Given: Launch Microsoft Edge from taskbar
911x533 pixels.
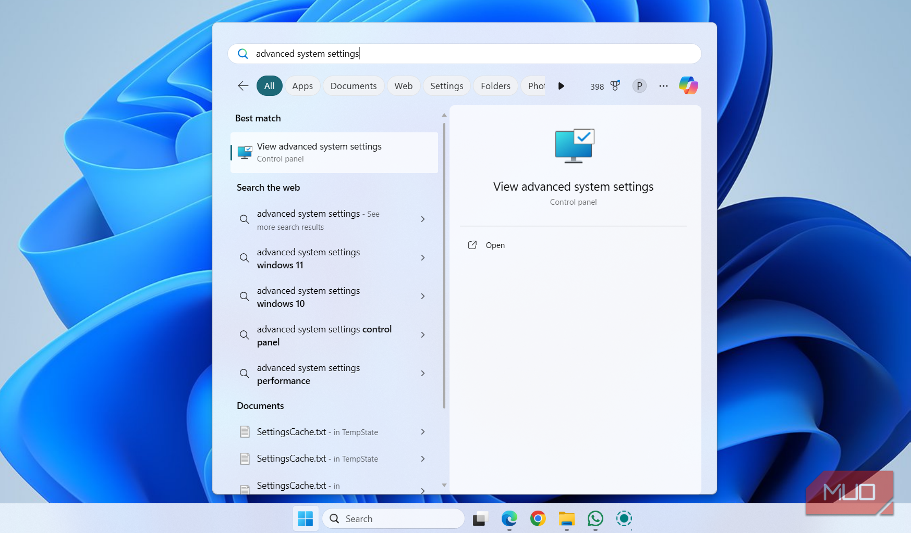Looking at the screenshot, I should (509, 518).
